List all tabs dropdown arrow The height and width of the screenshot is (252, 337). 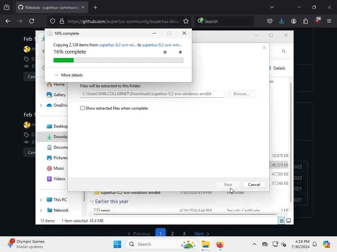pos(272,7)
